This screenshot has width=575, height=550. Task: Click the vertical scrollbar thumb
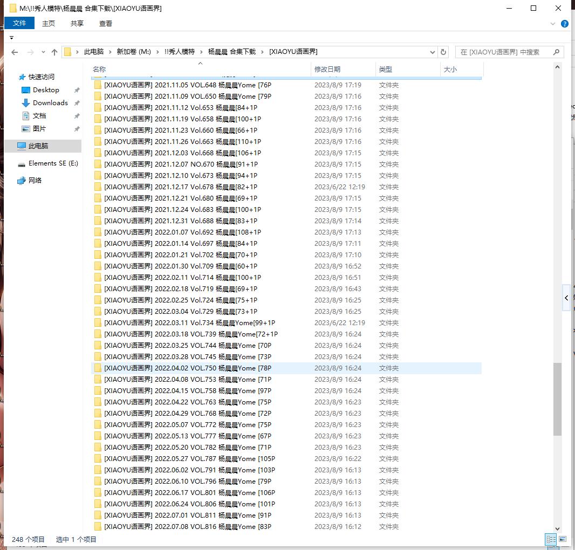tap(557, 400)
